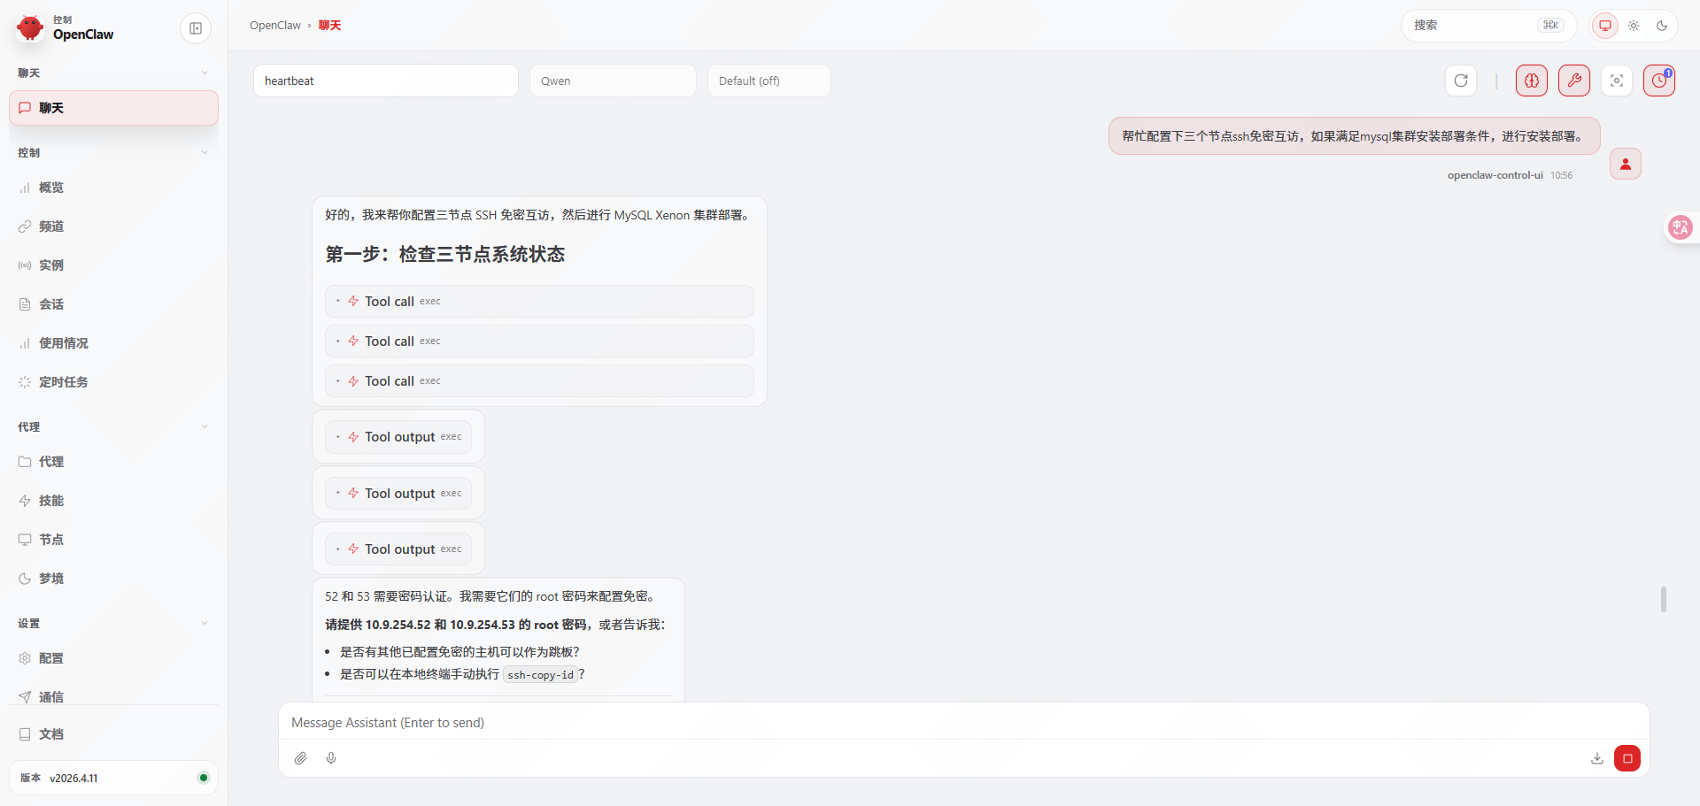Click the ssh-copy-id code text
The height and width of the screenshot is (806, 1700).
(540, 675)
